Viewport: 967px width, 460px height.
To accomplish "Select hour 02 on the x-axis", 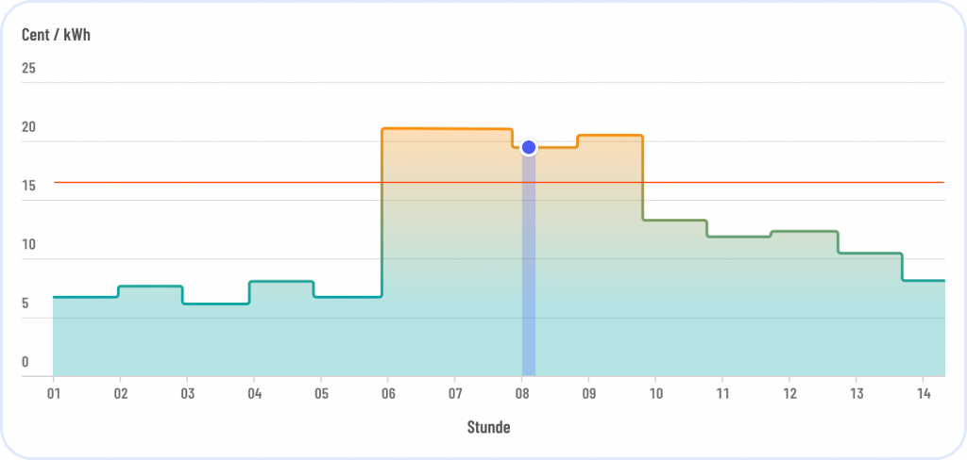I will (121, 393).
